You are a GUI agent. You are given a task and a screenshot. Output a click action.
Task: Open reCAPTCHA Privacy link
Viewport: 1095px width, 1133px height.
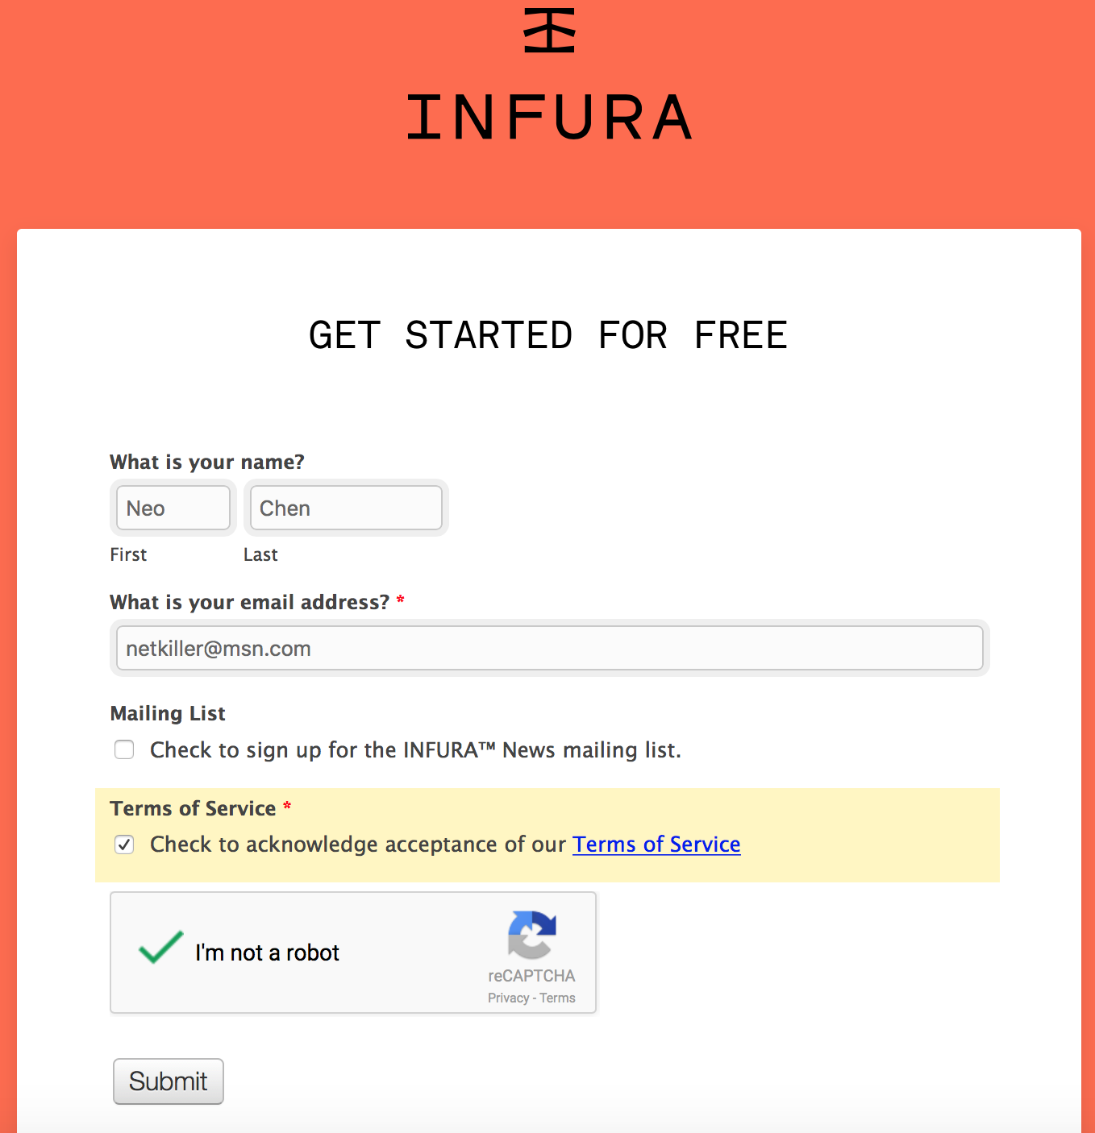[508, 998]
